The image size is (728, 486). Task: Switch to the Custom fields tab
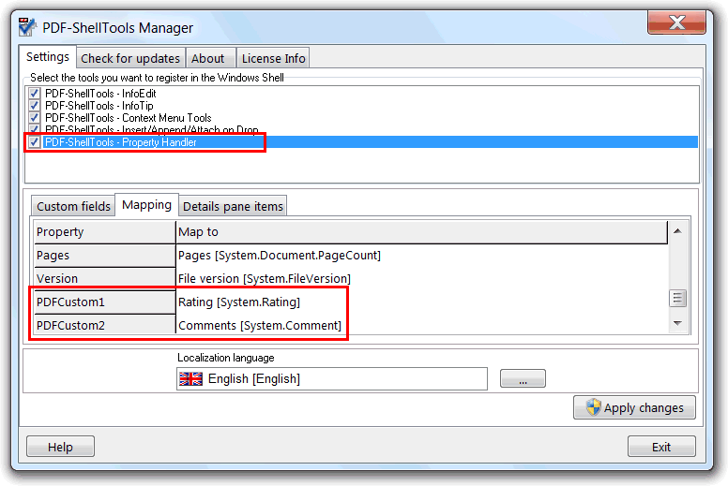pyautogui.click(x=73, y=206)
